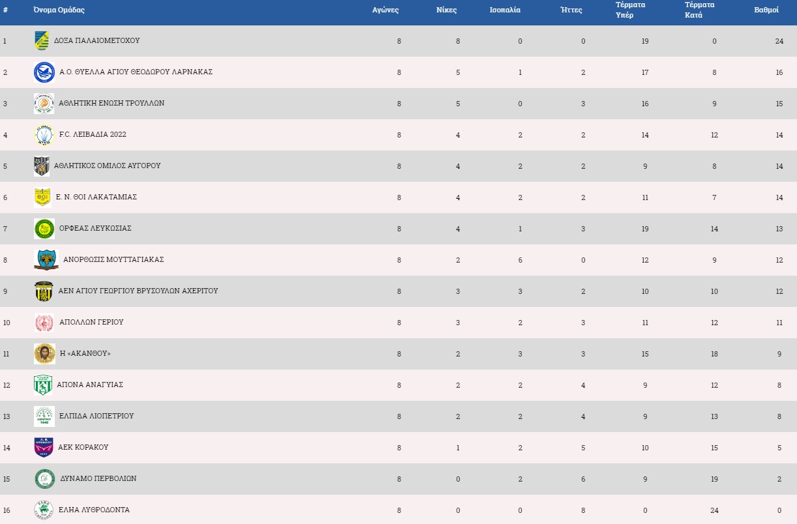Image resolution: width=797 pixels, height=524 pixels.
Task: Click goals-against value 24 for ΕΛΗΑ ΛΥΘΡΟΔΟΝΤΑ
Action: [714, 510]
